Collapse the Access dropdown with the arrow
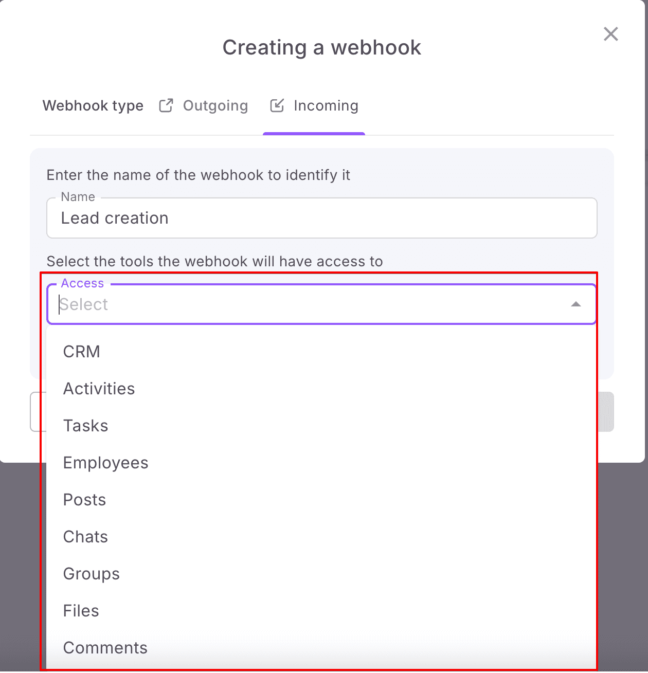This screenshot has height=673, width=648. 576,304
